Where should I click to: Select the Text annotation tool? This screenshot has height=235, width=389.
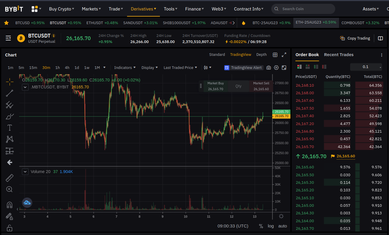10,128
